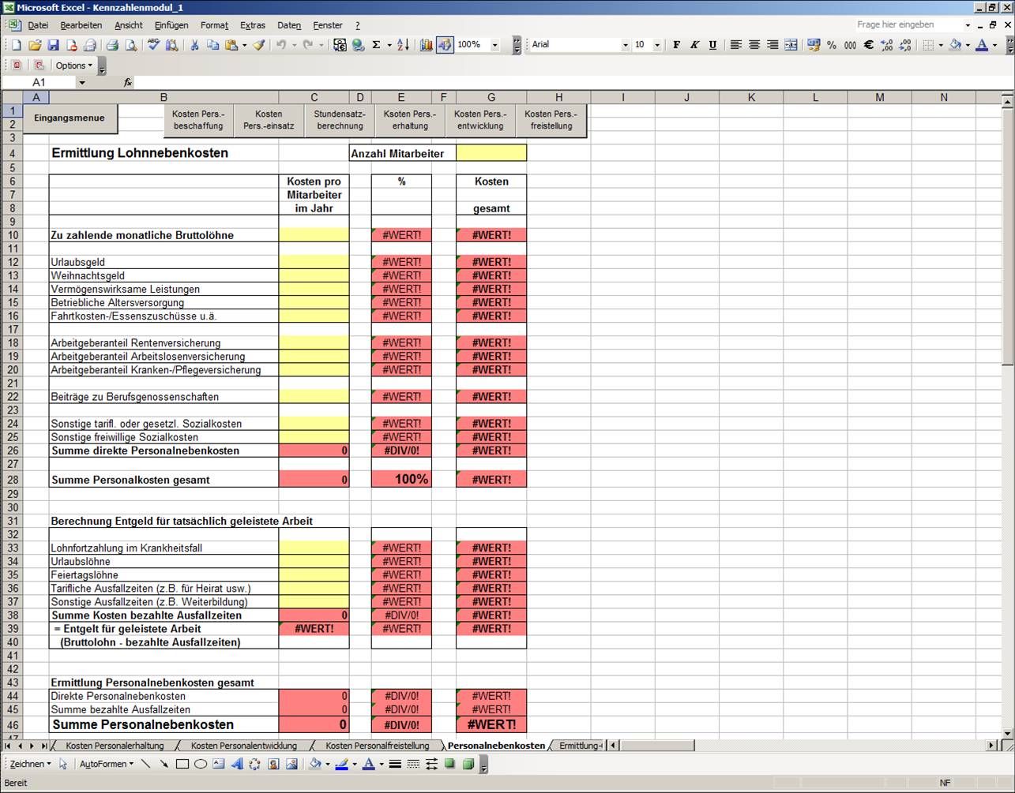Save the workbook with the disk icon
This screenshot has height=793, width=1015.
[x=53, y=45]
